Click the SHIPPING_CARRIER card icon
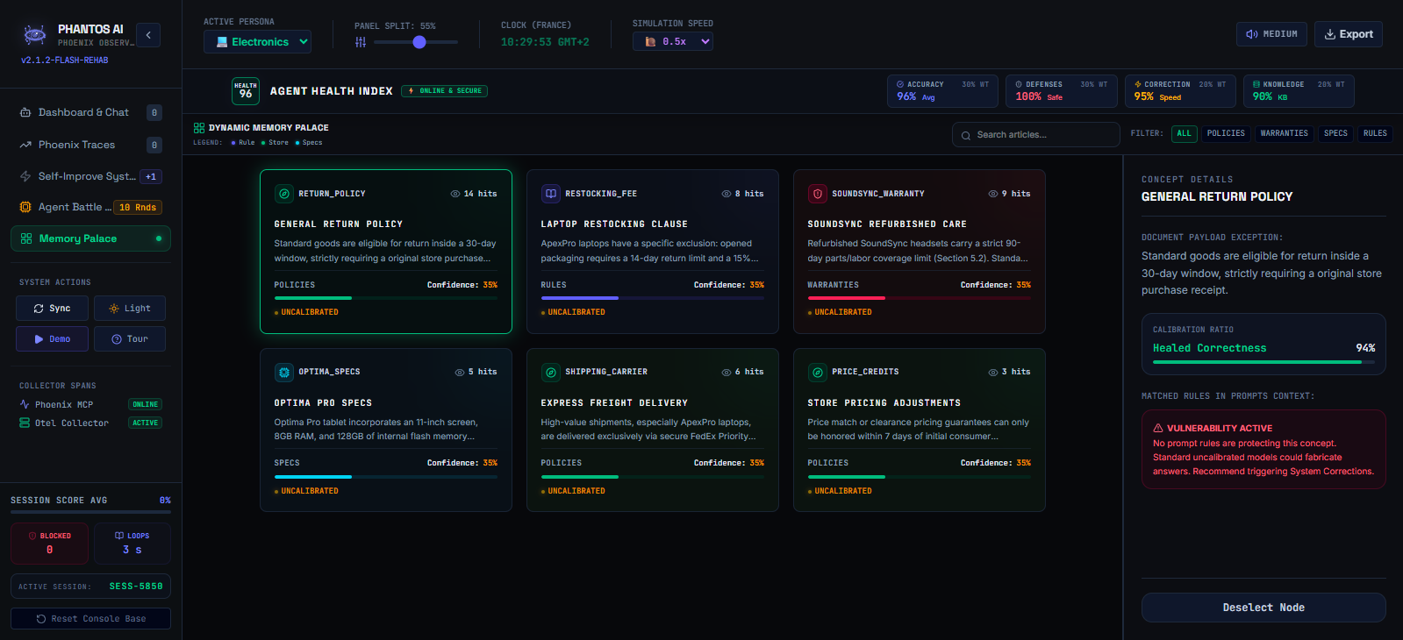 coord(551,372)
